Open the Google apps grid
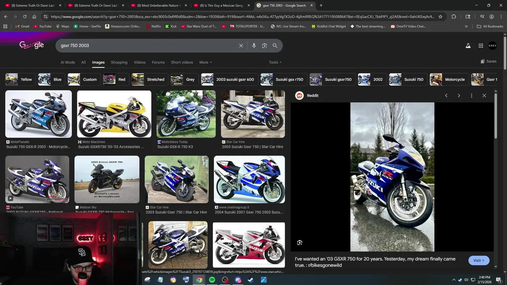This screenshot has width=507, height=285. 480,46
